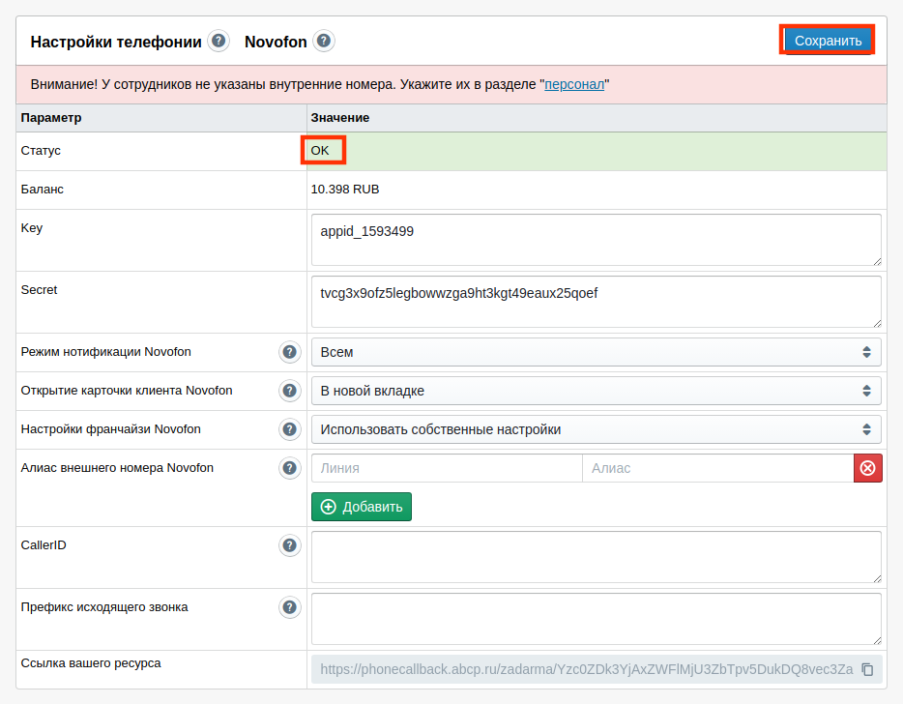The image size is (903, 704).
Task: Click the balance value 10.398 RUB
Action: [x=345, y=190]
